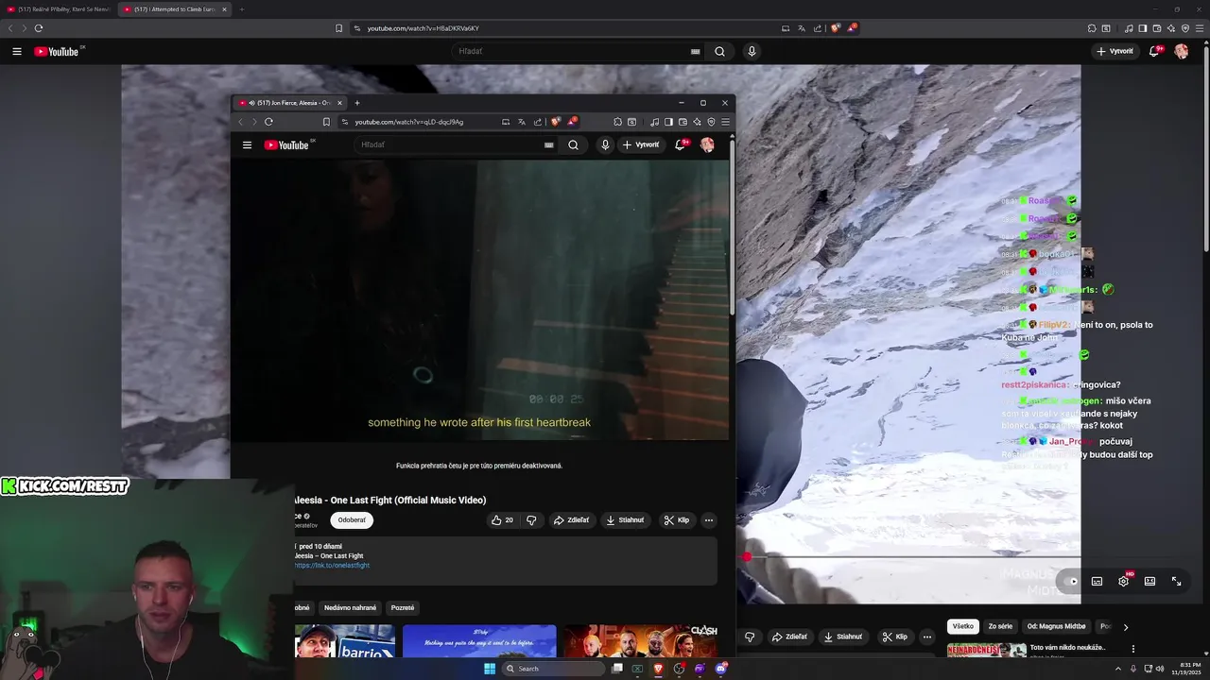Open hamburger guide menu in background YouTube window

(x=17, y=51)
